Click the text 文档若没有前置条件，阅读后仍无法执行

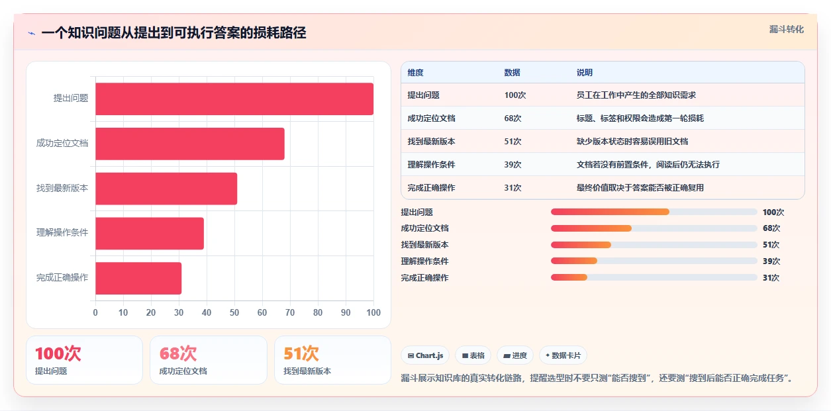click(x=648, y=165)
